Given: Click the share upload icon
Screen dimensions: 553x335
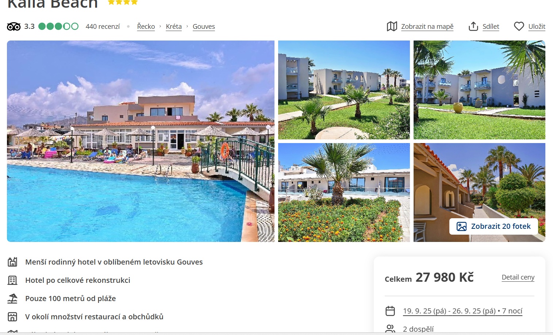Looking at the screenshot, I should (x=473, y=26).
